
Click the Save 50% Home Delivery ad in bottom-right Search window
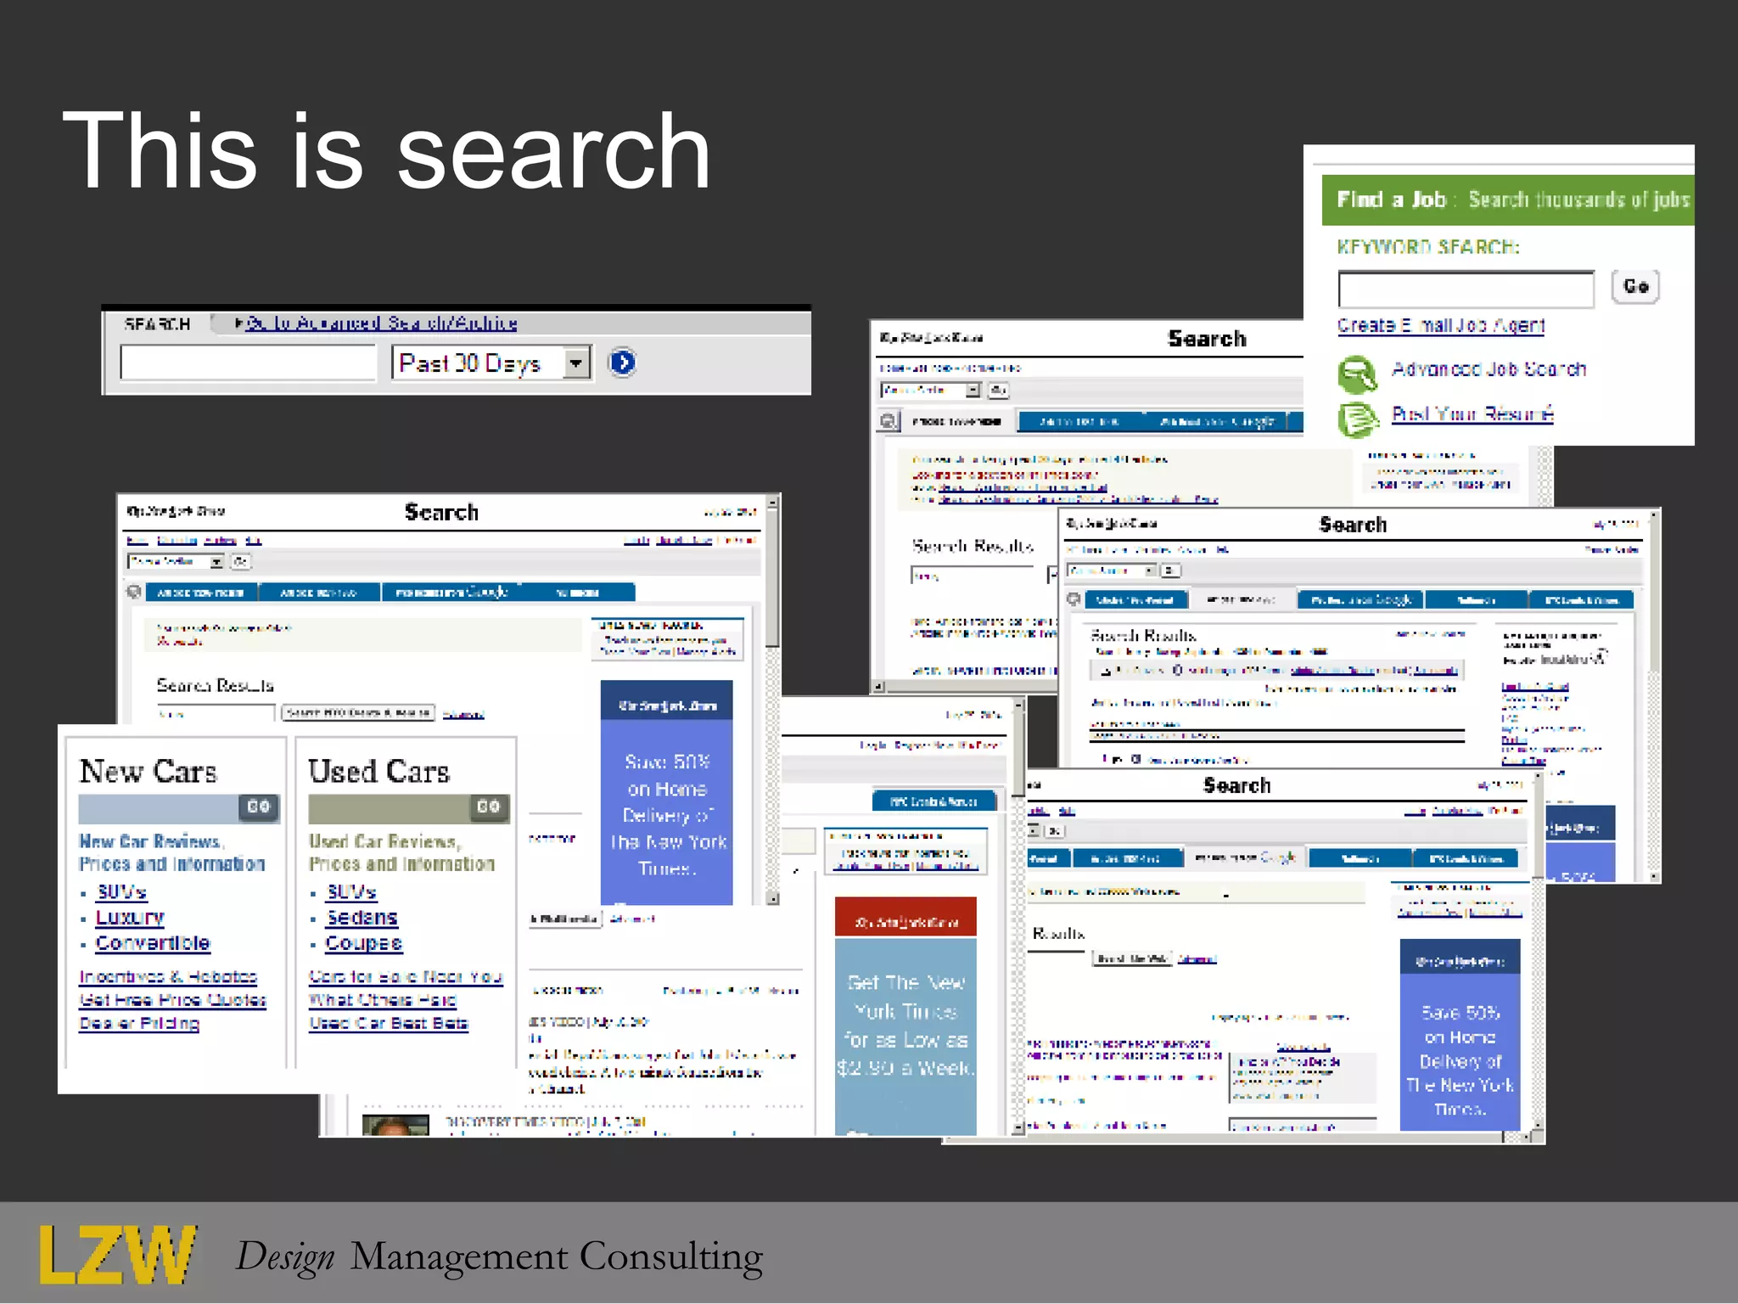coord(1460,1035)
